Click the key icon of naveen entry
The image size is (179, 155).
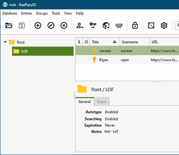(94, 50)
